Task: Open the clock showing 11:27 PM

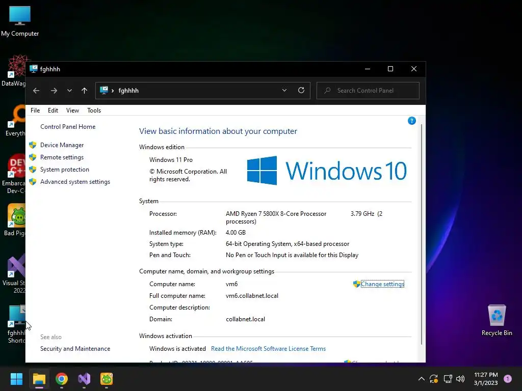Action: [x=486, y=379]
